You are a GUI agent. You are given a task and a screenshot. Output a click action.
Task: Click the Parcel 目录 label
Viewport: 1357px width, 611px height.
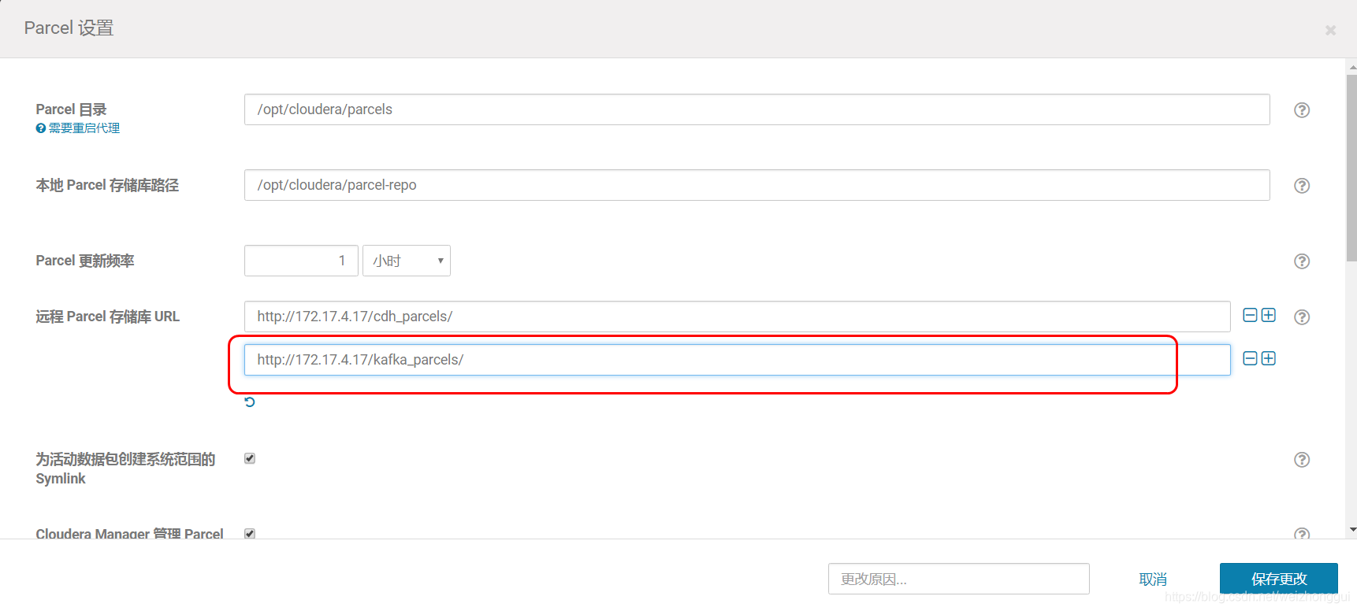pos(71,109)
